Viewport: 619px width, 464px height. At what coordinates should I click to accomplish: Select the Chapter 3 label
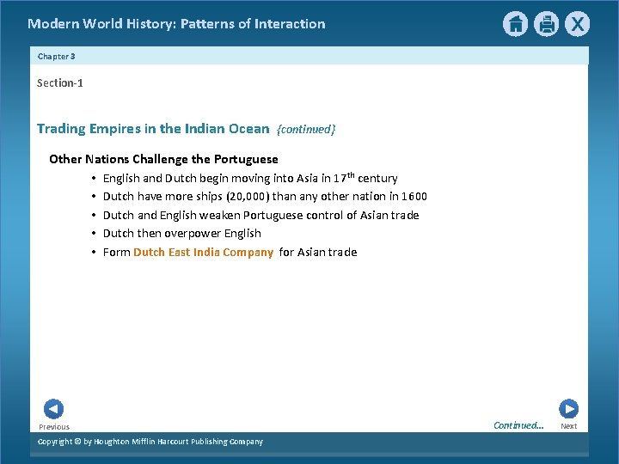click(57, 57)
